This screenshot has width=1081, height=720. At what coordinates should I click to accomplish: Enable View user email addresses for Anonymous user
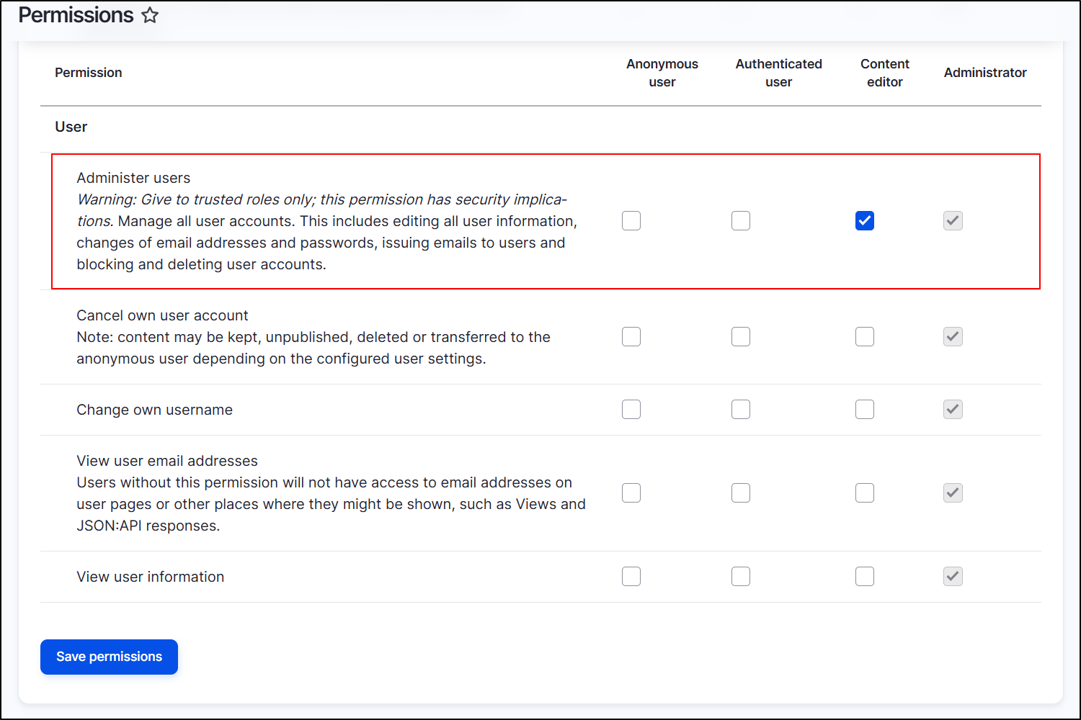pyautogui.click(x=631, y=493)
